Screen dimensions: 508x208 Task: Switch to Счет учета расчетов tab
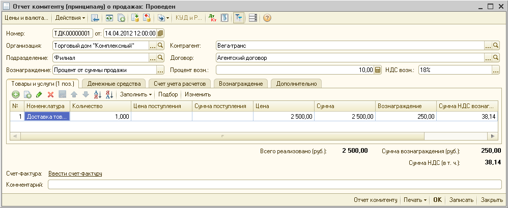pyautogui.click(x=180, y=84)
